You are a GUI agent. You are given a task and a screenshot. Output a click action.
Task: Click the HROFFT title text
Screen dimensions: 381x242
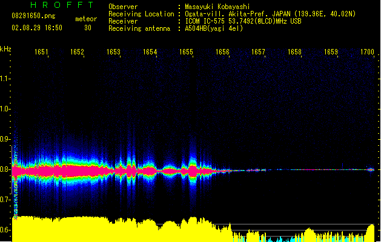62,5
